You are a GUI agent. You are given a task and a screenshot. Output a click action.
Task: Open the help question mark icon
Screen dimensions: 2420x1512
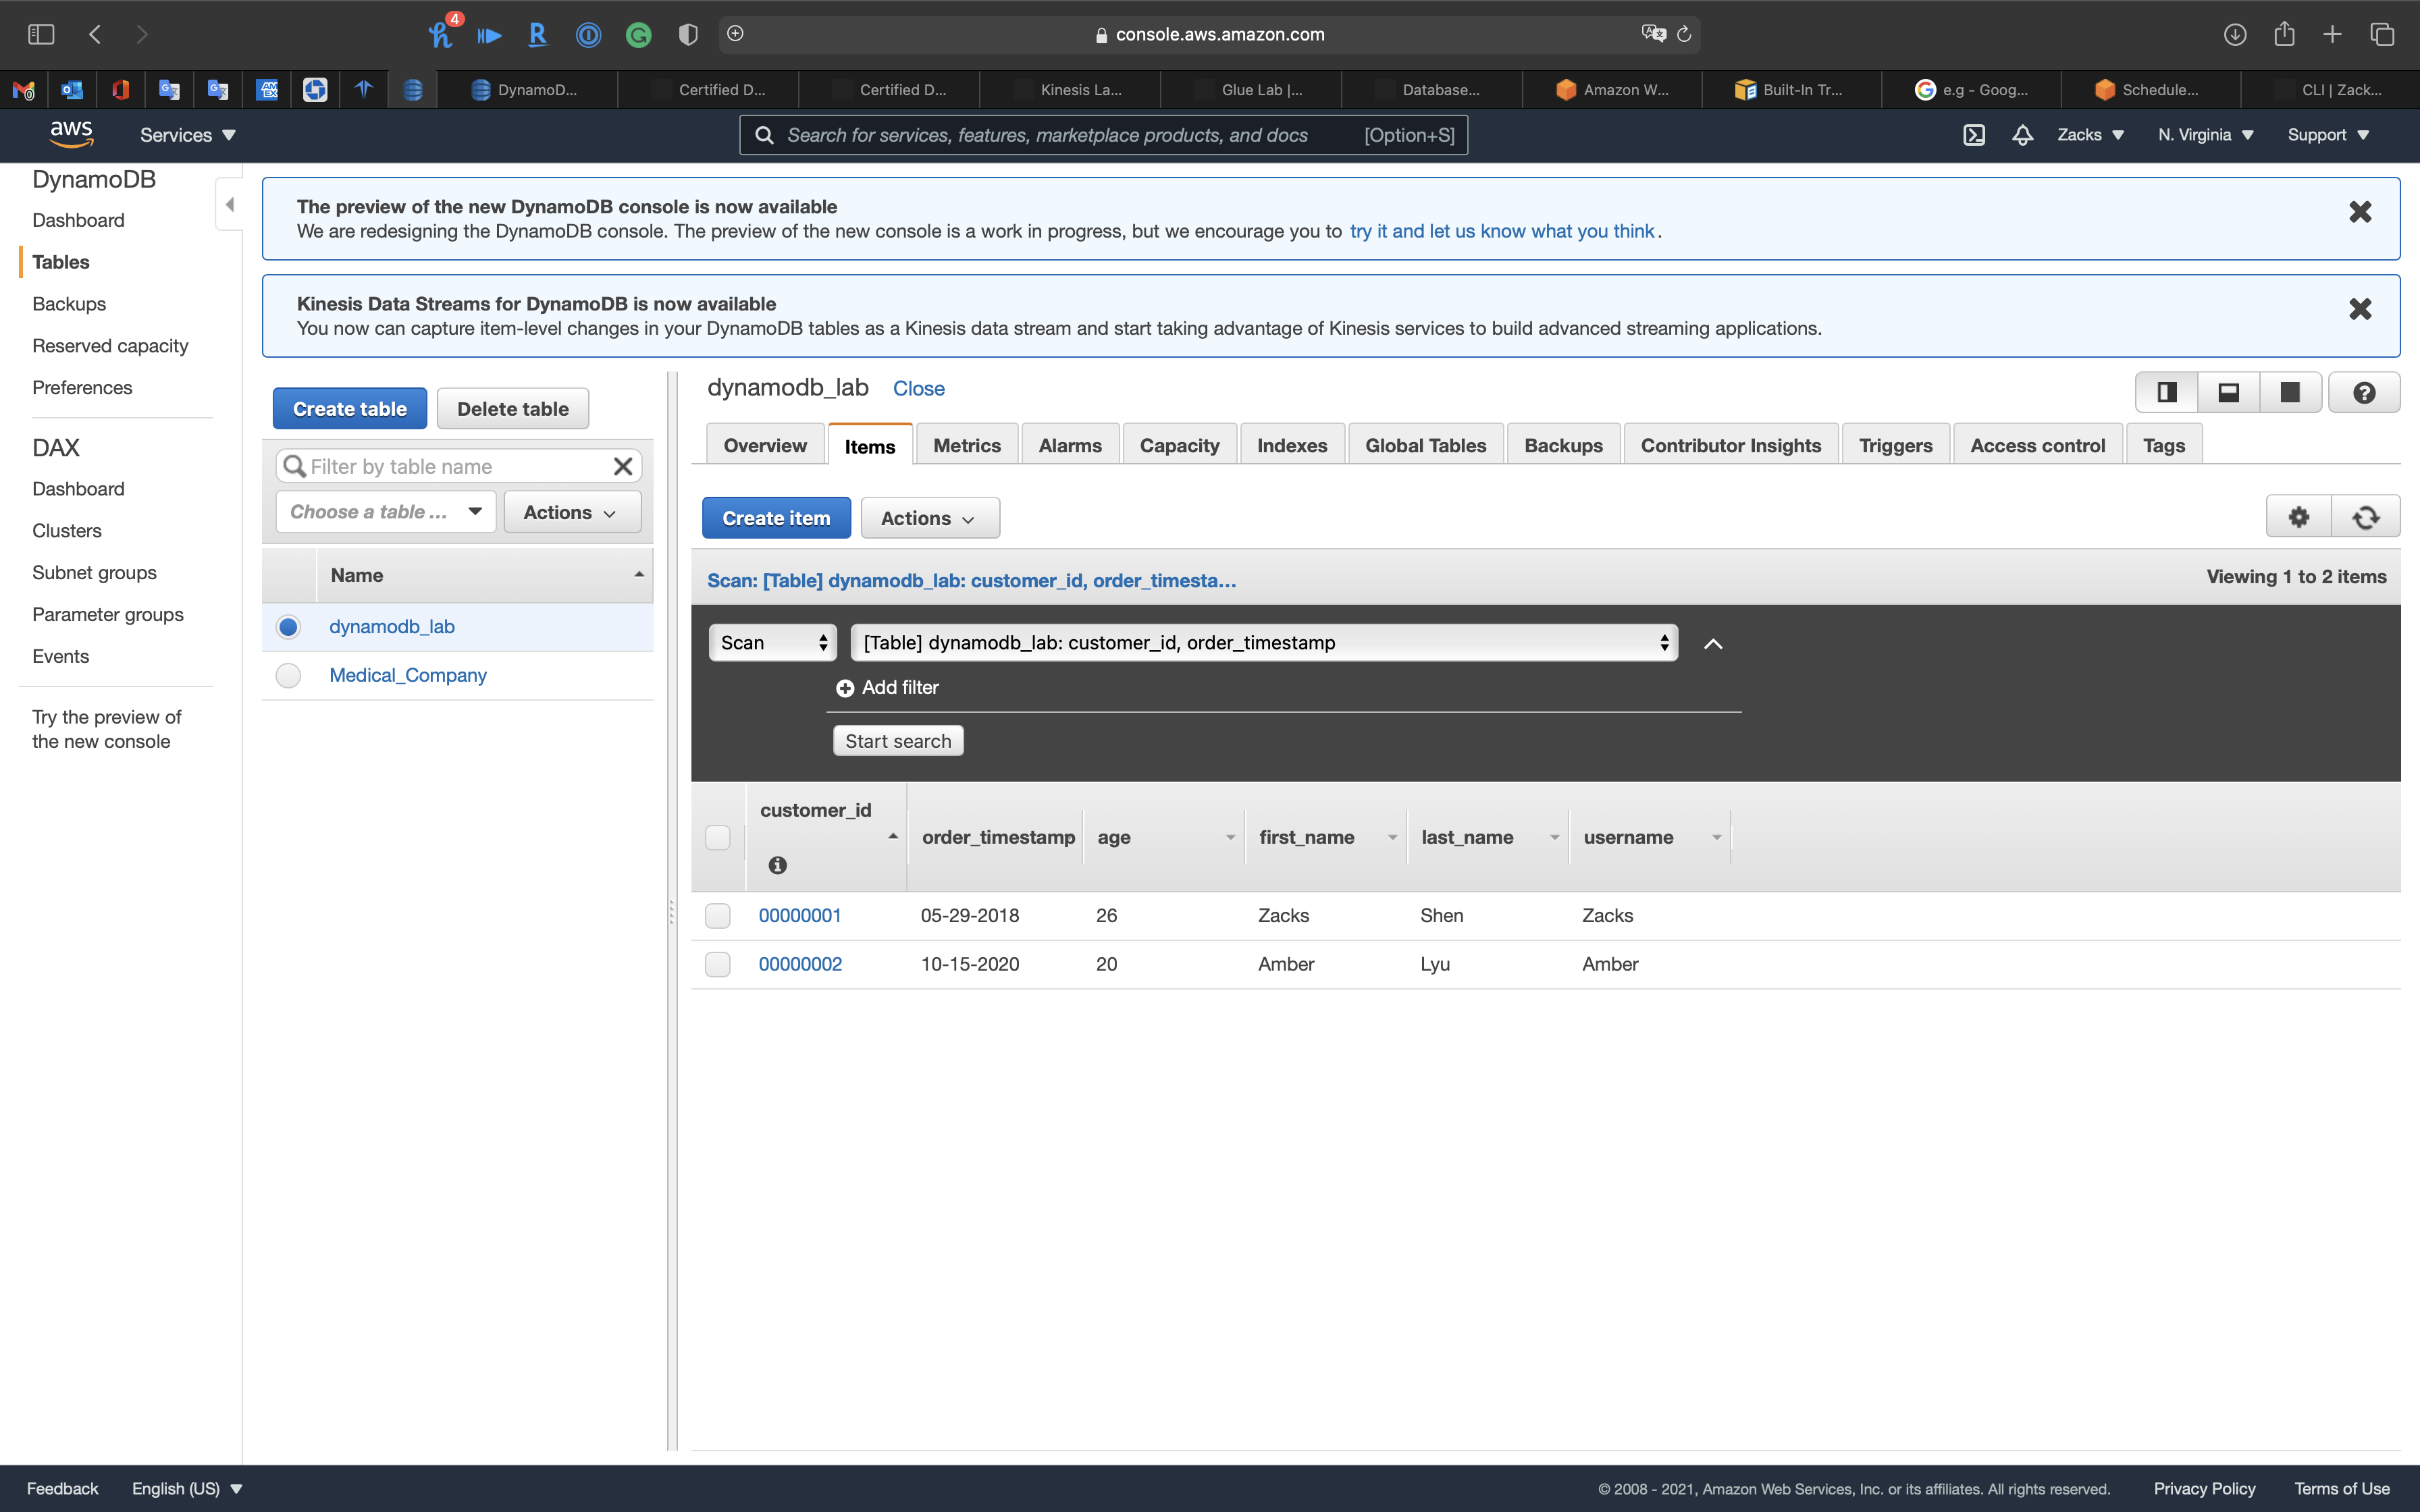click(x=2363, y=392)
